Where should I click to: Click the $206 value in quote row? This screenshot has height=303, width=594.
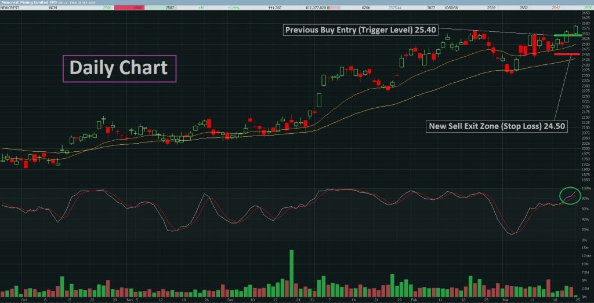click(365, 8)
